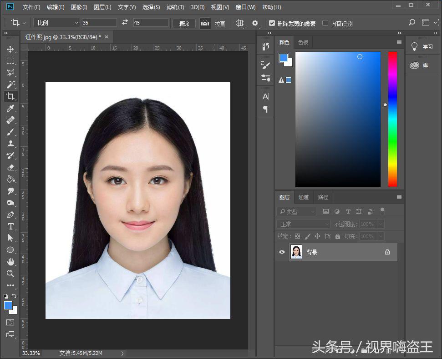This screenshot has height=359, width=442.
Task: Toggle Quick Mask mode
Action: point(10,323)
